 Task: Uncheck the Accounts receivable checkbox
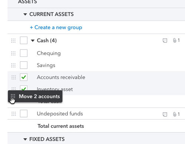tap(24, 77)
